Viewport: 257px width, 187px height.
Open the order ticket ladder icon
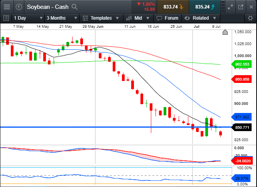[x=223, y=7]
